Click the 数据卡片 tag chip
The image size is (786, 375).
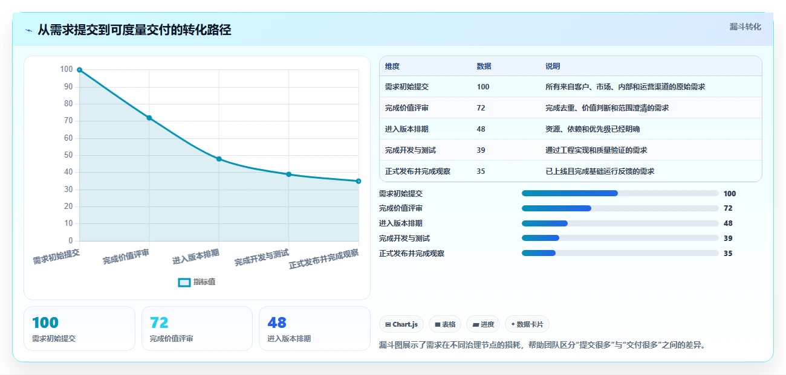527,324
